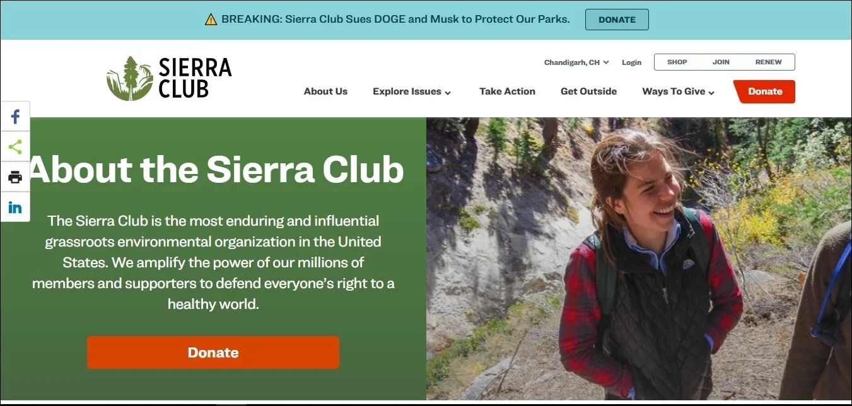Open the Get Outside section
The width and height of the screenshot is (852, 406).
tap(588, 91)
